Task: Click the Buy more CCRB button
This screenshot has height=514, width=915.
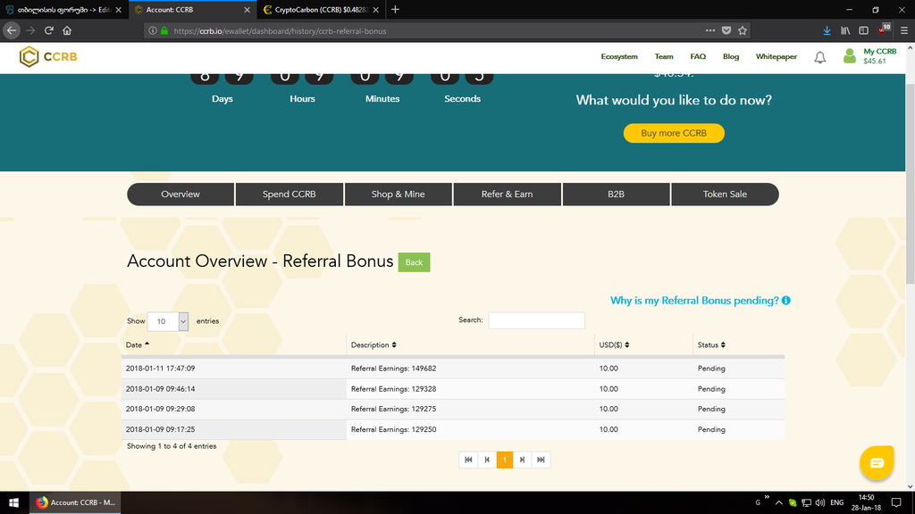Action: click(674, 133)
